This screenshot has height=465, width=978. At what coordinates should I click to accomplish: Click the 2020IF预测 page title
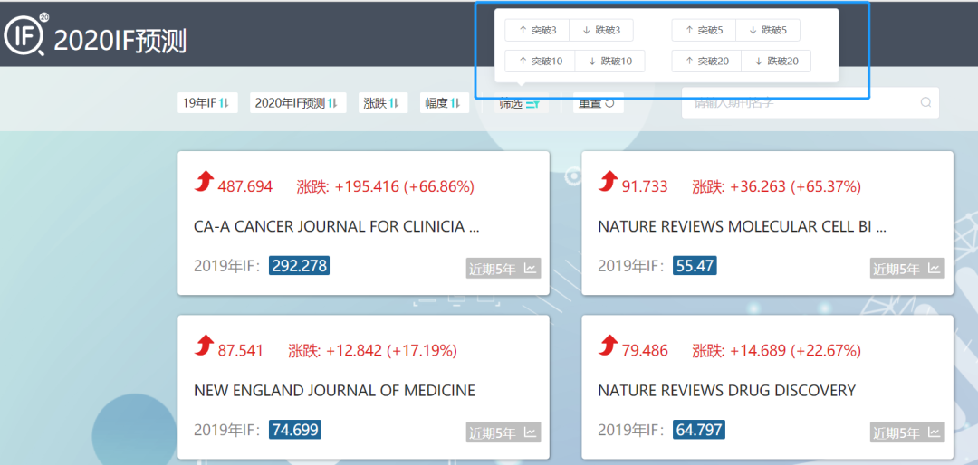pyautogui.click(x=120, y=41)
